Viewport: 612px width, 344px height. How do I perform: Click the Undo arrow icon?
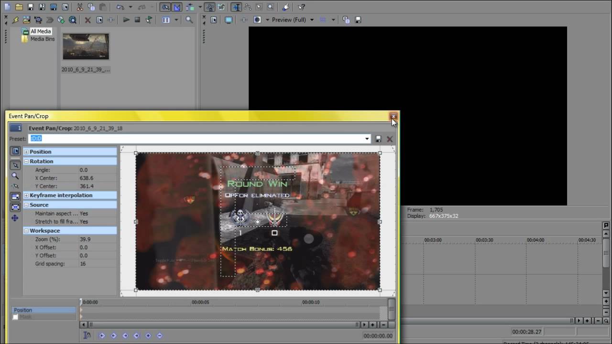[x=120, y=7]
